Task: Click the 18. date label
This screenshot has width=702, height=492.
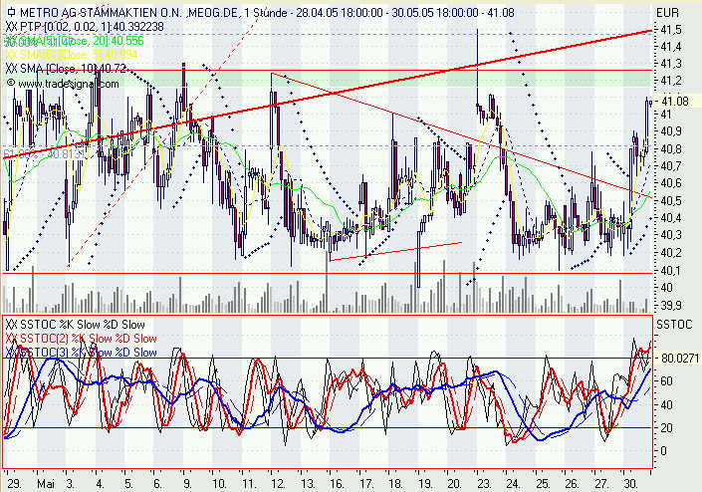Action: (x=395, y=484)
